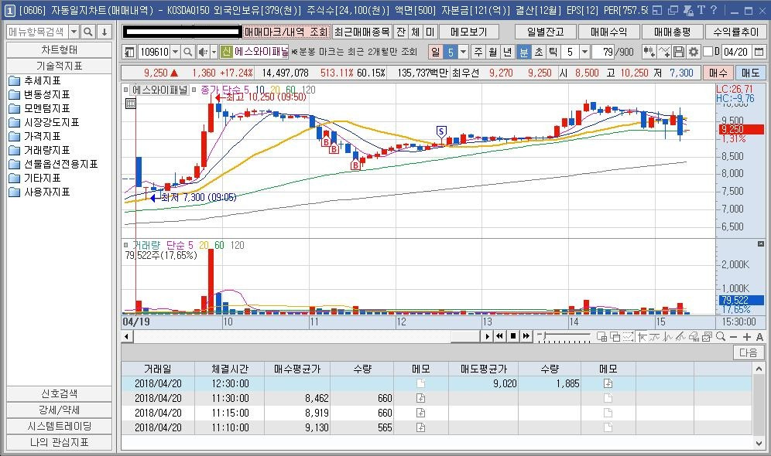Click the menu search input field
Image resolution: width=771 pixels, height=456 pixels.
pos(37,32)
